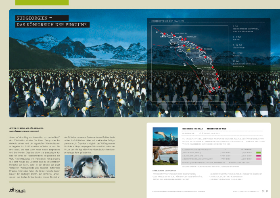Click the 'Das Königreich der Pinguine' heading

[52, 25]
